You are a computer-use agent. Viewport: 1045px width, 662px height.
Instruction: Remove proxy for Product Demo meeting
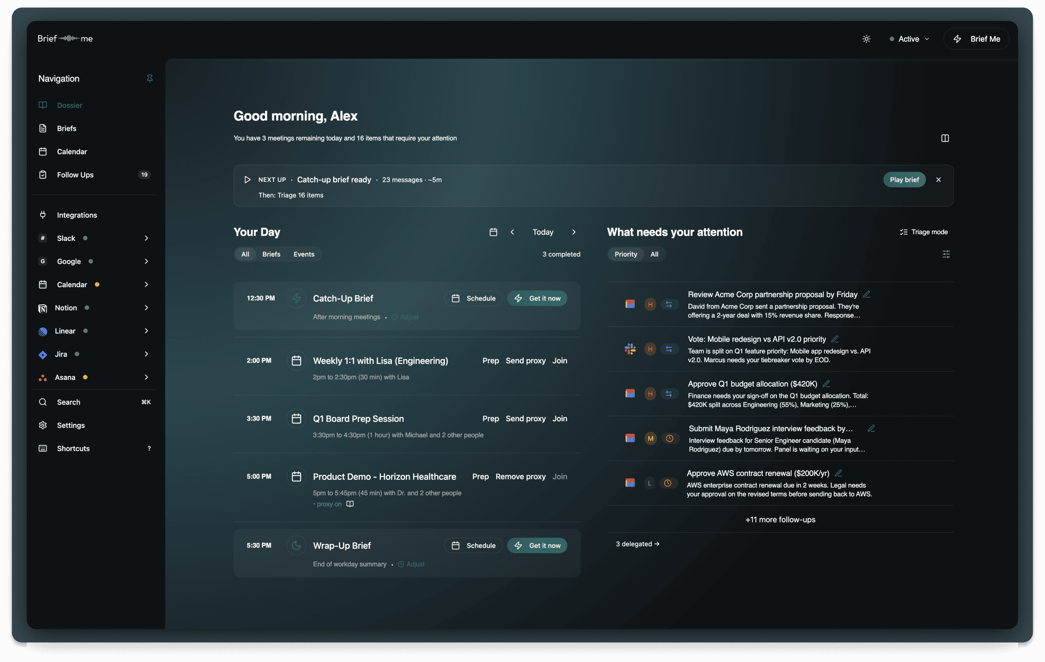pyautogui.click(x=520, y=477)
